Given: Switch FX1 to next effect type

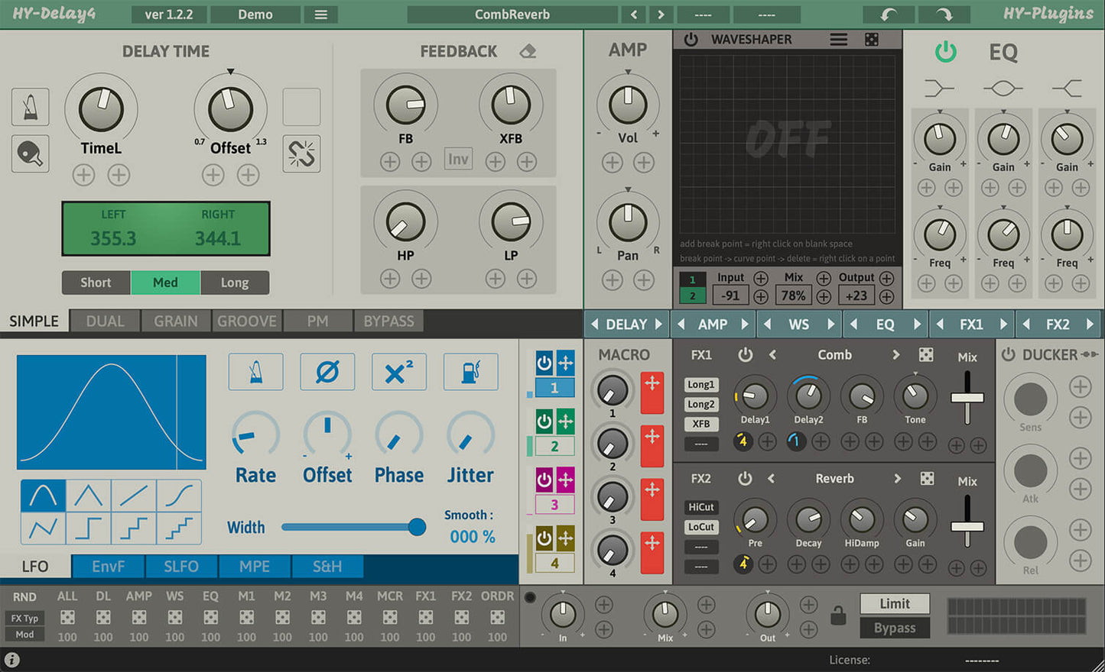Looking at the screenshot, I should [x=896, y=355].
